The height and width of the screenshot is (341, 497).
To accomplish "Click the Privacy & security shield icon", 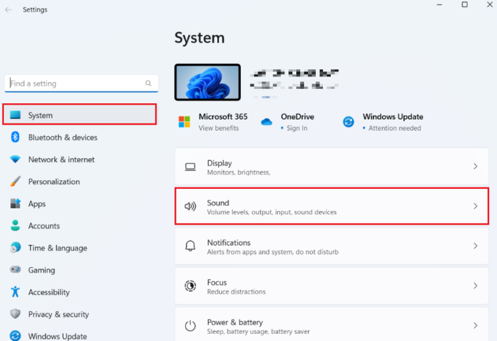I will [15, 314].
